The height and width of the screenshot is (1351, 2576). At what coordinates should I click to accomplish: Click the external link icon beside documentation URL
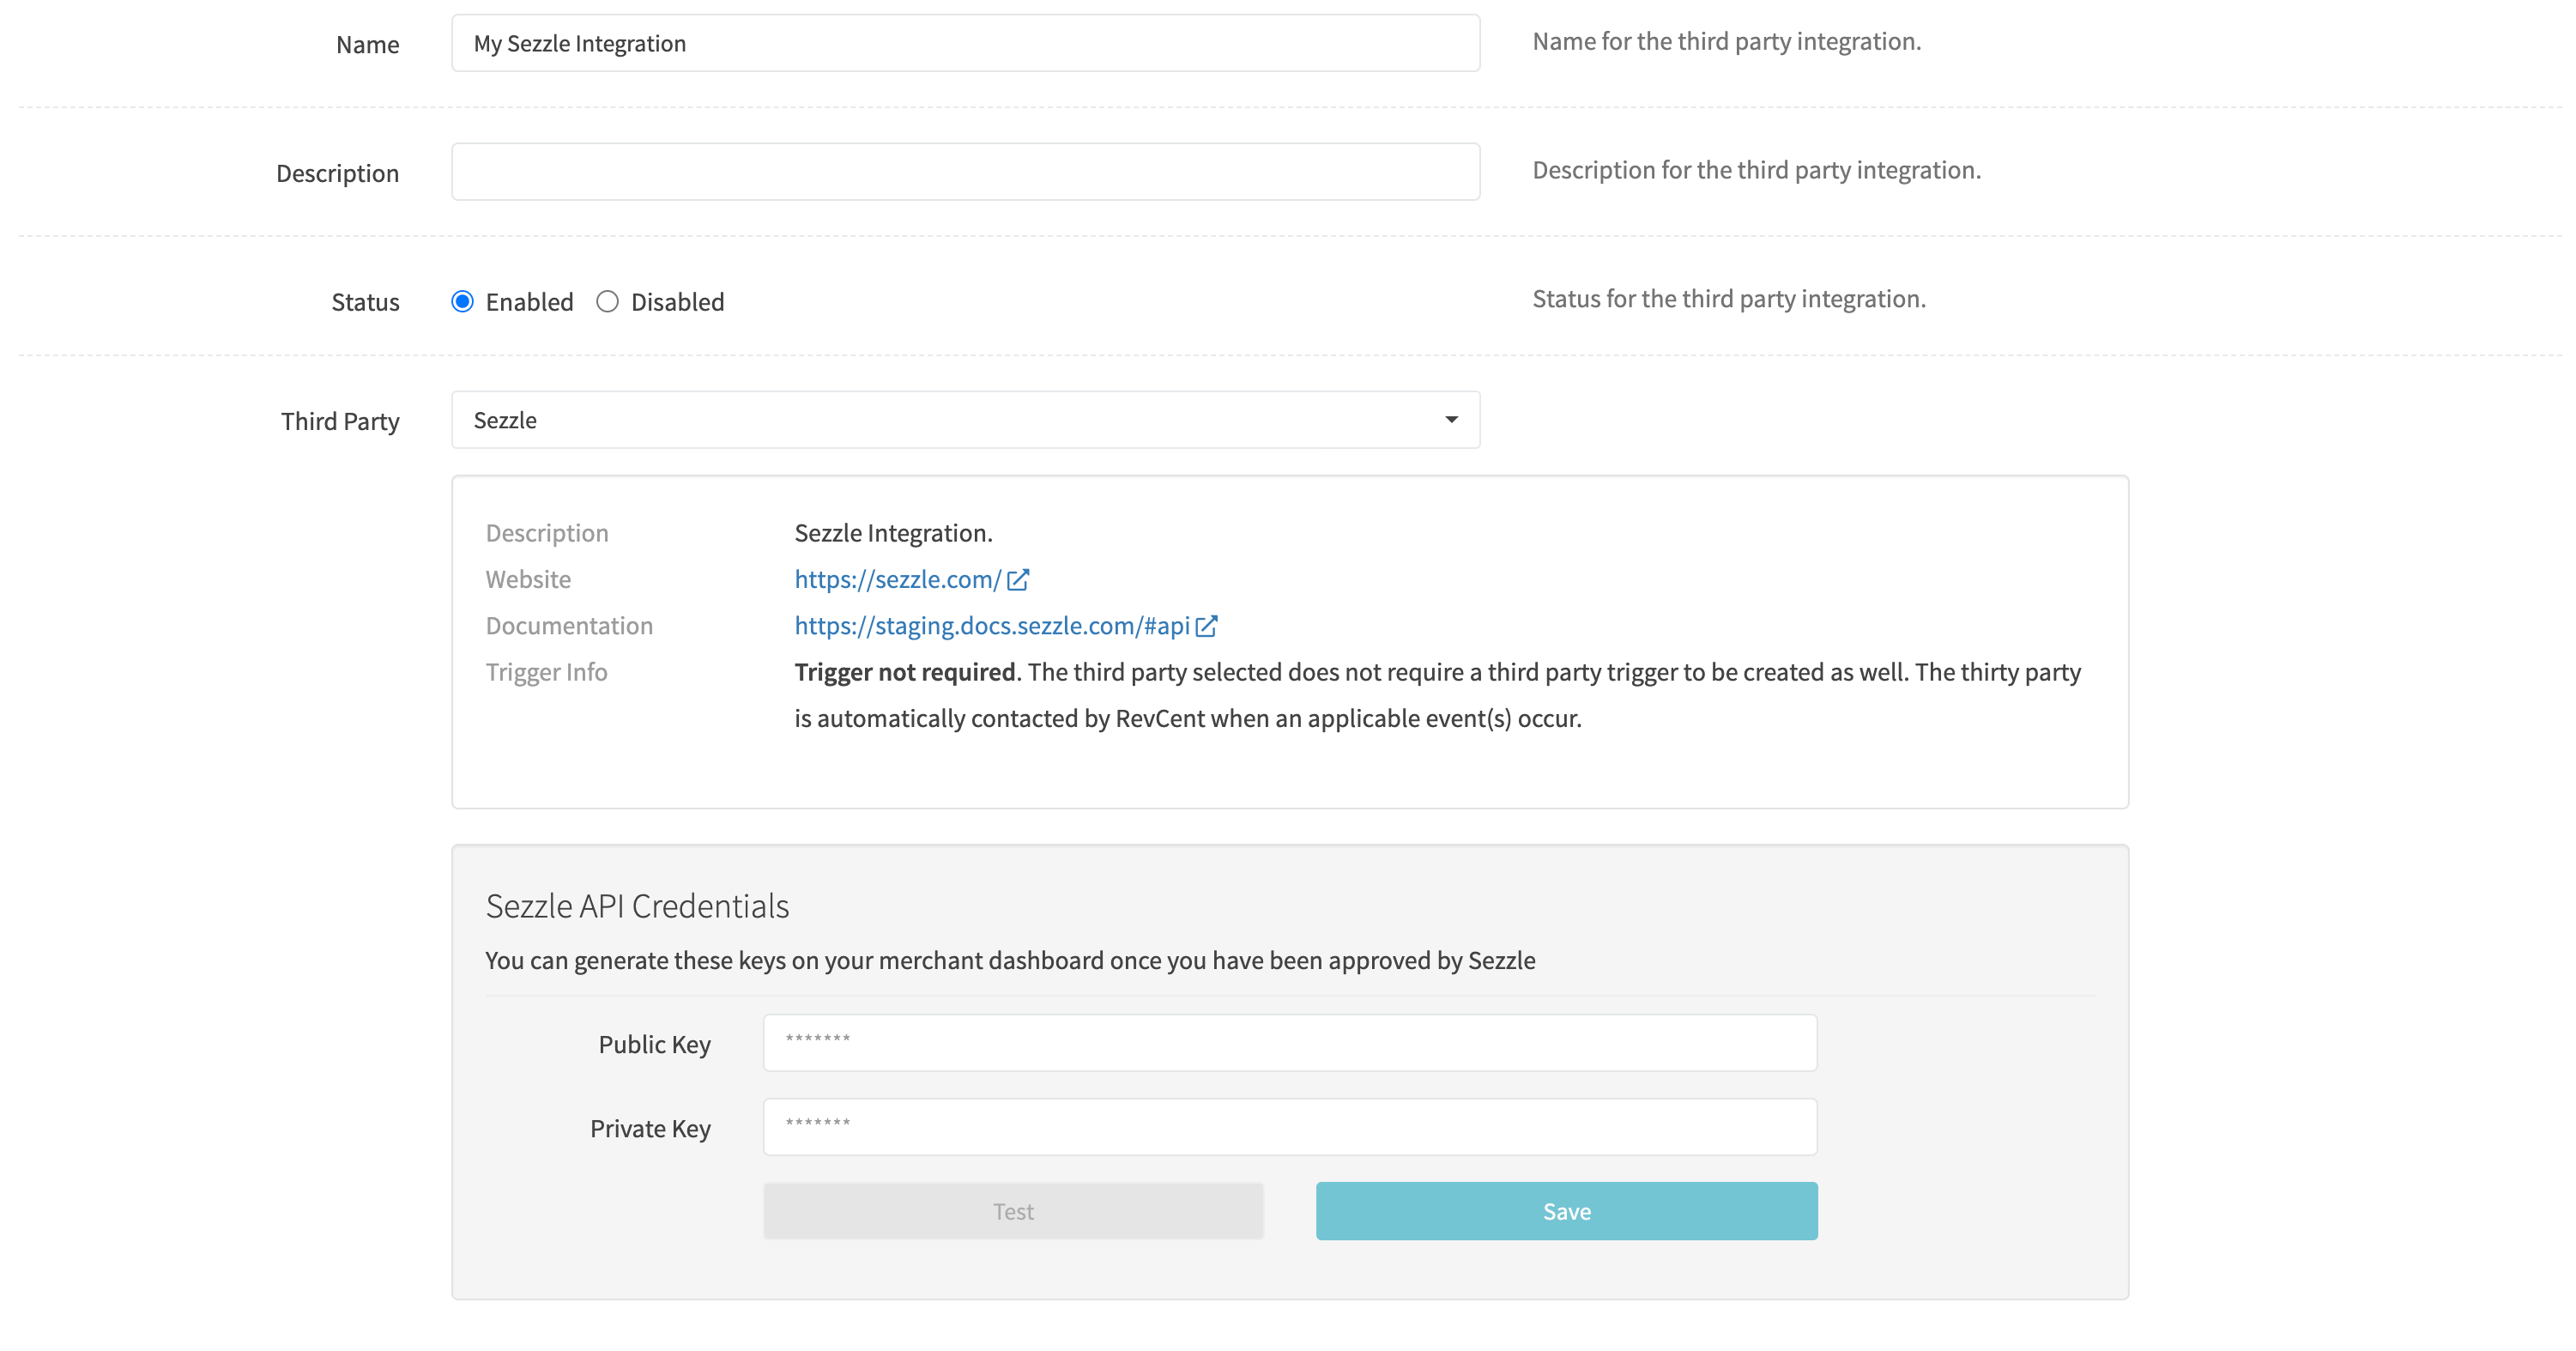[x=1206, y=626]
